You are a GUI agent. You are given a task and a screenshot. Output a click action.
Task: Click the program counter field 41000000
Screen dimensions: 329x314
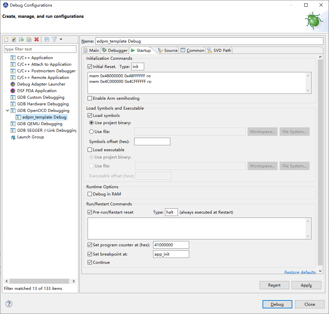[x=171, y=245]
